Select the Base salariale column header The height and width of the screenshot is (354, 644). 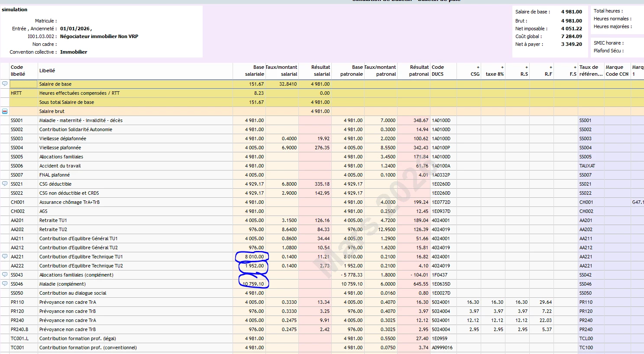[254, 71]
